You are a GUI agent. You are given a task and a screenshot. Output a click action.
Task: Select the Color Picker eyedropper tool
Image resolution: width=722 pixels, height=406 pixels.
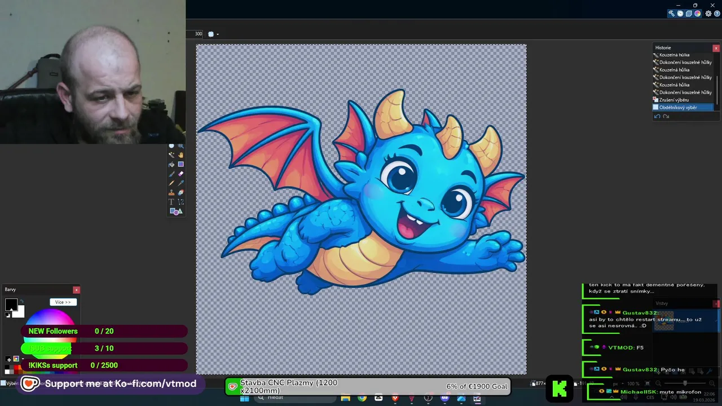(181, 183)
